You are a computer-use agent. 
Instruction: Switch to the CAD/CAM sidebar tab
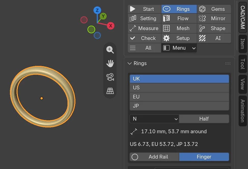click(x=243, y=17)
